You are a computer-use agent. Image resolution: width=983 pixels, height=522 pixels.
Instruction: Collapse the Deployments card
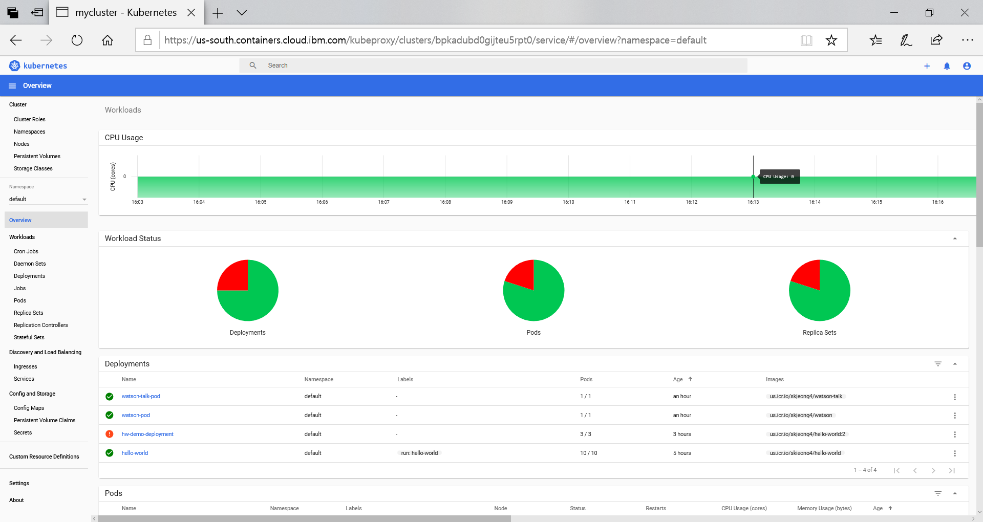click(955, 364)
